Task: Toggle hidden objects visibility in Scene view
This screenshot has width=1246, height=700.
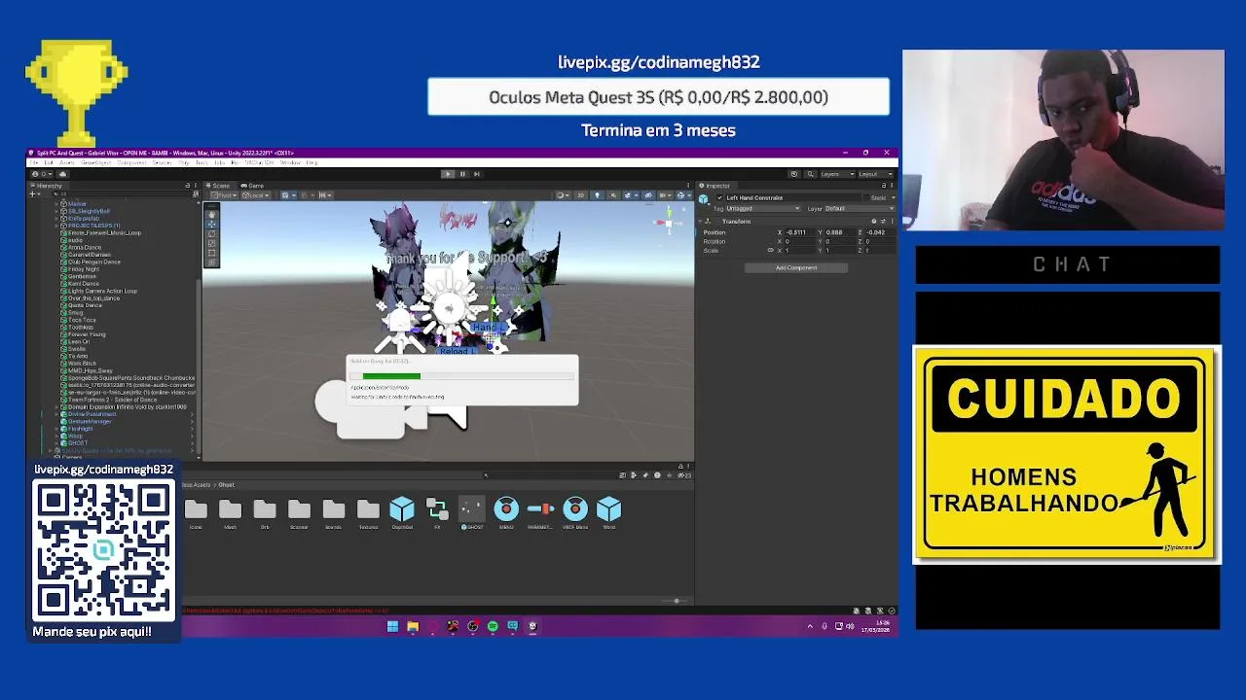Action: click(648, 194)
